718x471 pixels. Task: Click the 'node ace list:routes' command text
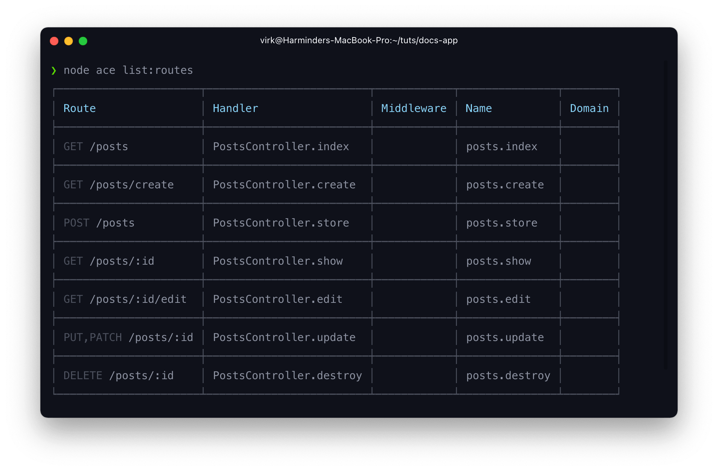(x=128, y=70)
